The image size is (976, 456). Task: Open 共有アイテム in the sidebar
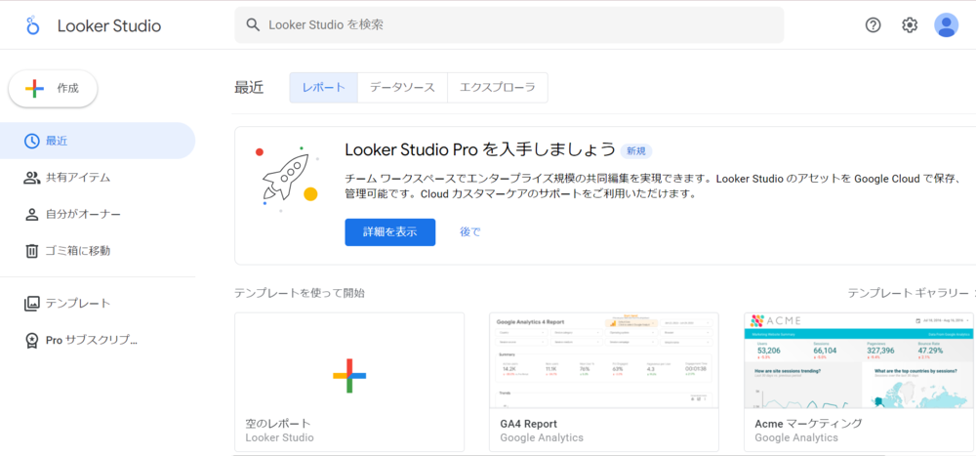point(97,178)
